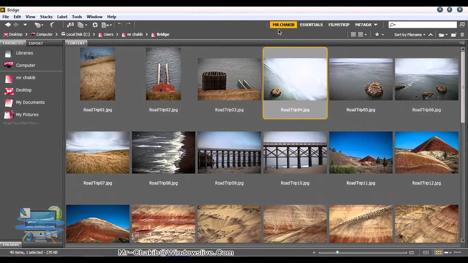Click the Open in Camera Raw aperture icon
The height and width of the screenshot is (263, 468).
tap(95, 25)
